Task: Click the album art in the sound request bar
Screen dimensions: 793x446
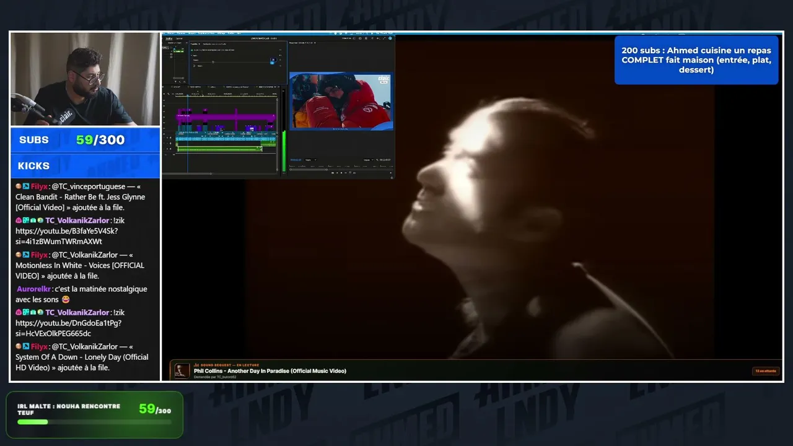Action: [x=182, y=371]
